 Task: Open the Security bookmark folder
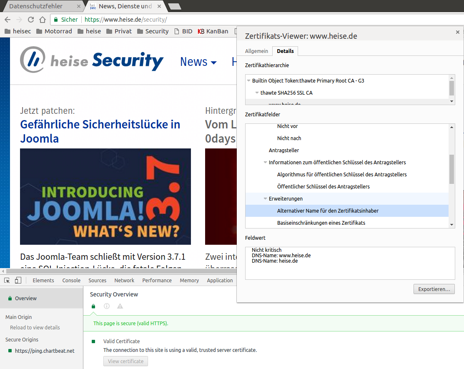[153, 31]
